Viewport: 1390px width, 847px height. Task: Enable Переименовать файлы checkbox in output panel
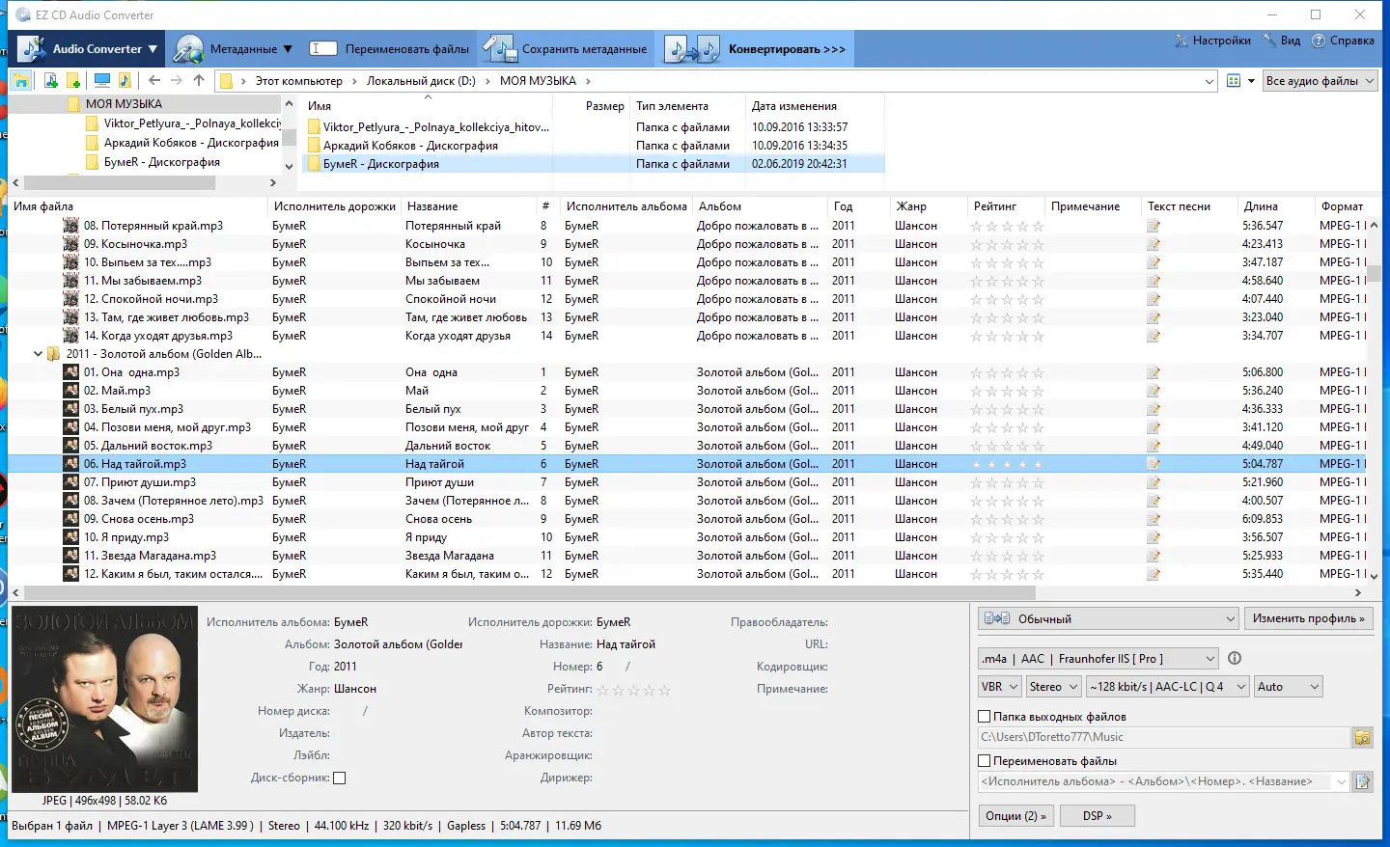[985, 761]
